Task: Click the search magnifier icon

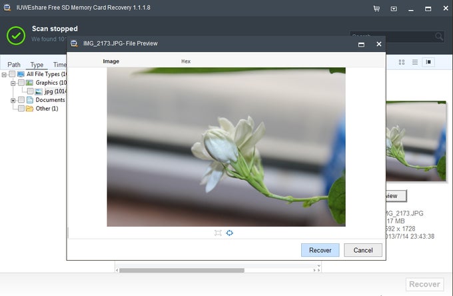Action: coord(439,37)
